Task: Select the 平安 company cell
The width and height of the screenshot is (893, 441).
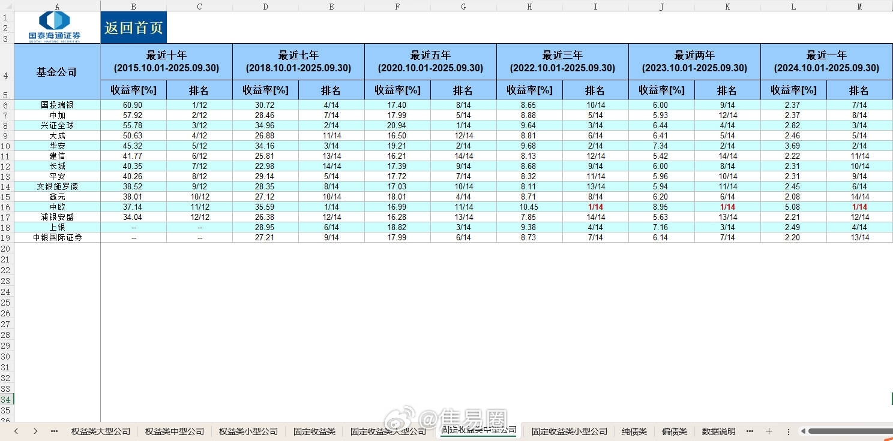Action: (57, 176)
